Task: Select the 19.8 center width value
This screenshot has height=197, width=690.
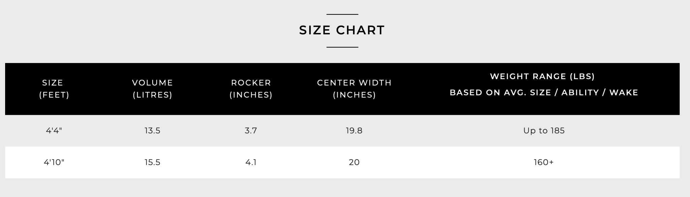Action: [x=354, y=131]
